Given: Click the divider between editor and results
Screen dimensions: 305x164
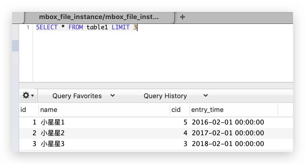Looking at the screenshot, I should click(156, 86).
